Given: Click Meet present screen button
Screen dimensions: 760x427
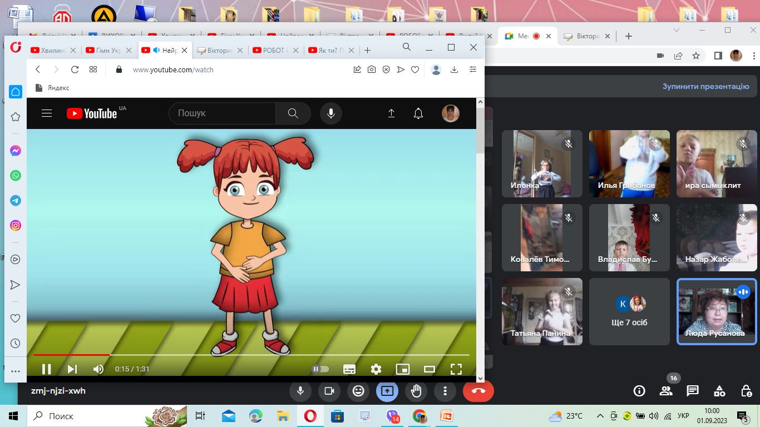Looking at the screenshot, I should tap(387, 391).
